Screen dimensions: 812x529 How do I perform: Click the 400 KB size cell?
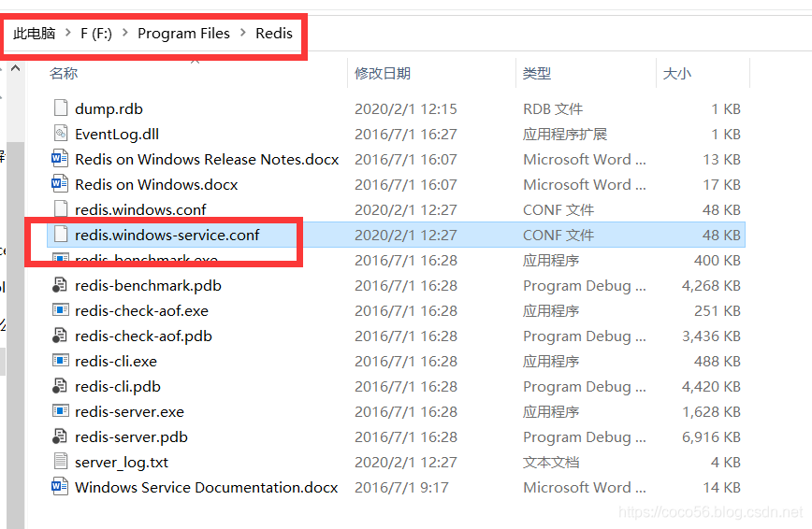point(718,260)
